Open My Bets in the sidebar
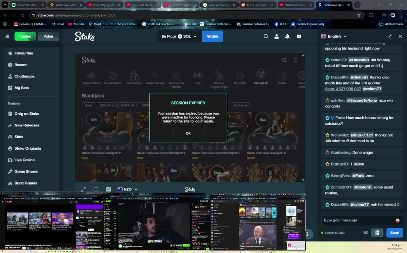 coord(31,88)
